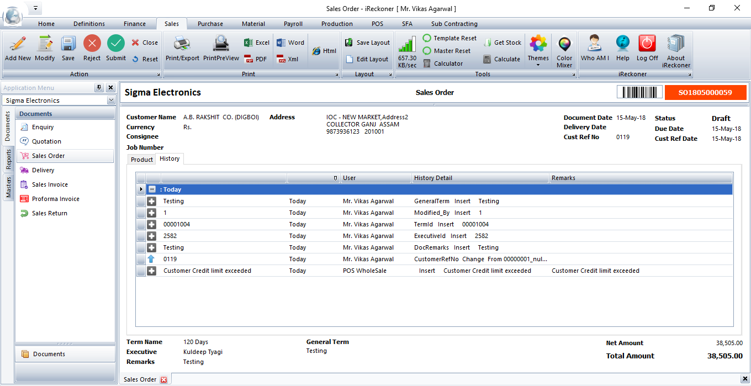
Task: Open PrintPreView from the ribbon
Action: pos(221,44)
